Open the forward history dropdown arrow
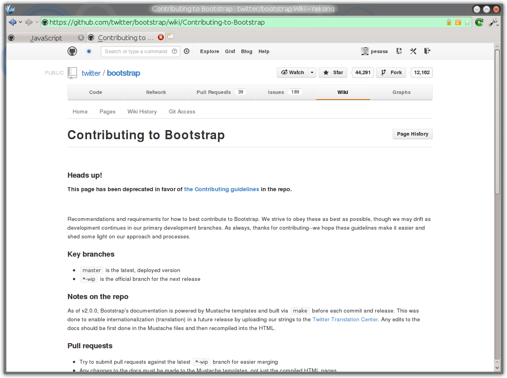507x378 pixels. (x=37, y=22)
